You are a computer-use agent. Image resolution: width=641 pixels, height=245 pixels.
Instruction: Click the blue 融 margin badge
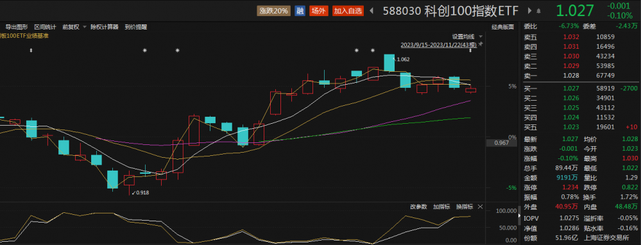pos(300,11)
